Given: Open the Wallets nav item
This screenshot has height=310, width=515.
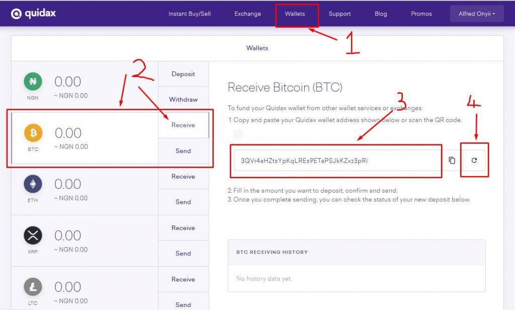Looking at the screenshot, I should click(295, 14).
